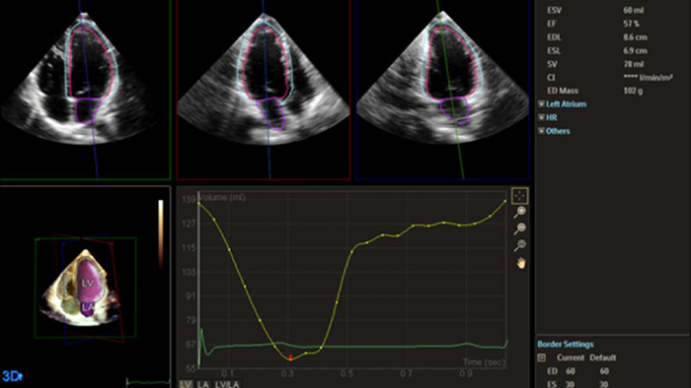Viewport: 691px width, 388px height.
Task: Click the Volume (ml) axis label
Action: pyautogui.click(x=223, y=197)
